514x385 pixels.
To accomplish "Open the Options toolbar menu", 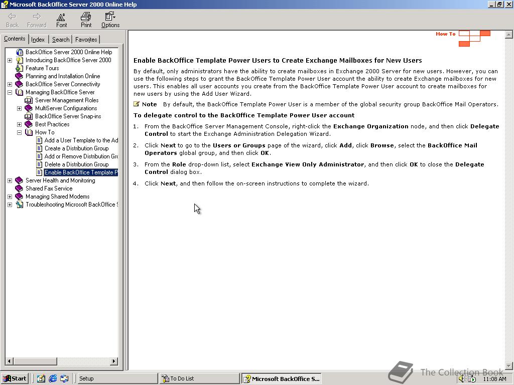I will (110, 20).
